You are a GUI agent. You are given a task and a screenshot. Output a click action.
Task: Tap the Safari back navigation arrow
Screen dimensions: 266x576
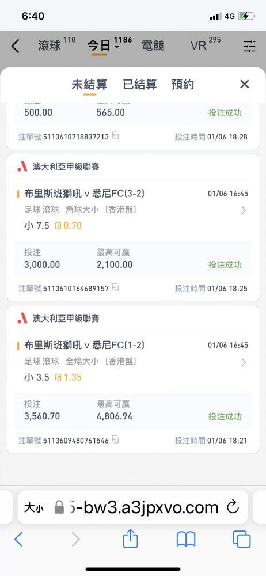pos(18,539)
